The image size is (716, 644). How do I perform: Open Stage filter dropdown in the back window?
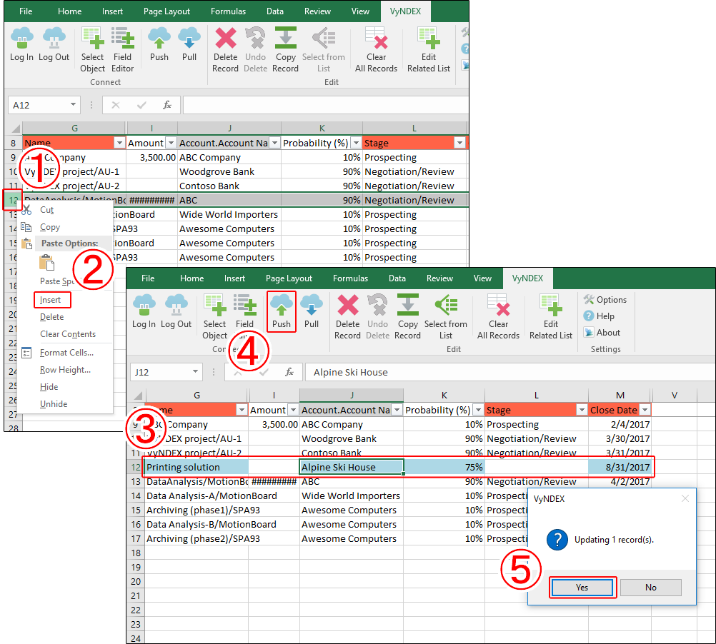[x=459, y=144]
